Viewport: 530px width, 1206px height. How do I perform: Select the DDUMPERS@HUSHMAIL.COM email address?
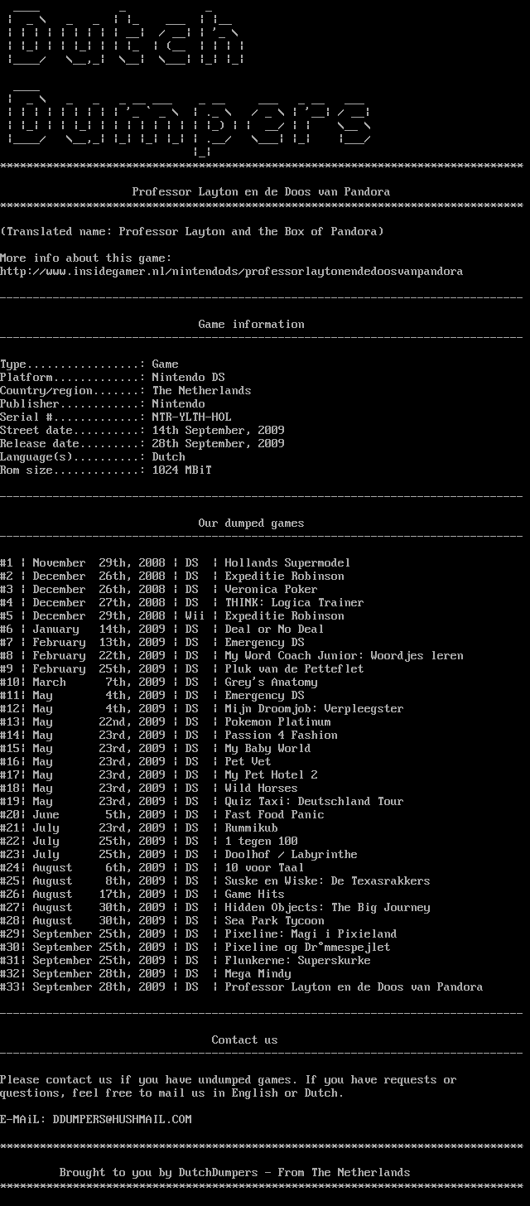click(x=122, y=1119)
